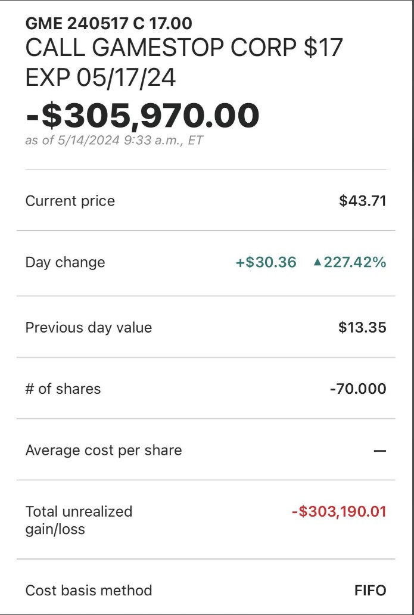This screenshot has height=615, width=414.
Task: Select the Day change row label
Action: coord(65,262)
